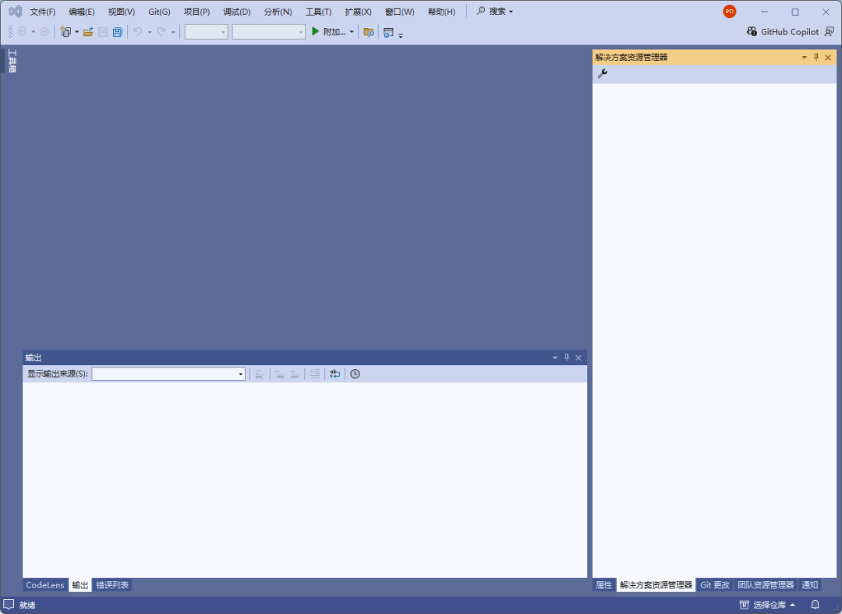
Task: Switch to the 输出 bottom tab
Action: tap(80, 585)
